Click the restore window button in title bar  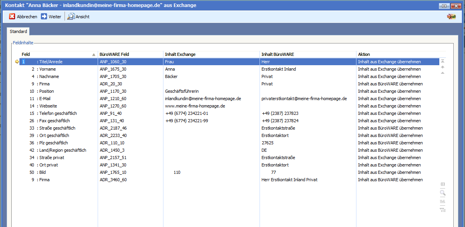tap(444, 6)
